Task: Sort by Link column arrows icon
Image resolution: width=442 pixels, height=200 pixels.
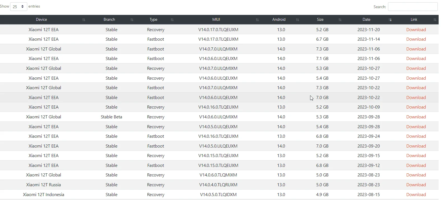Action: pos(435,20)
